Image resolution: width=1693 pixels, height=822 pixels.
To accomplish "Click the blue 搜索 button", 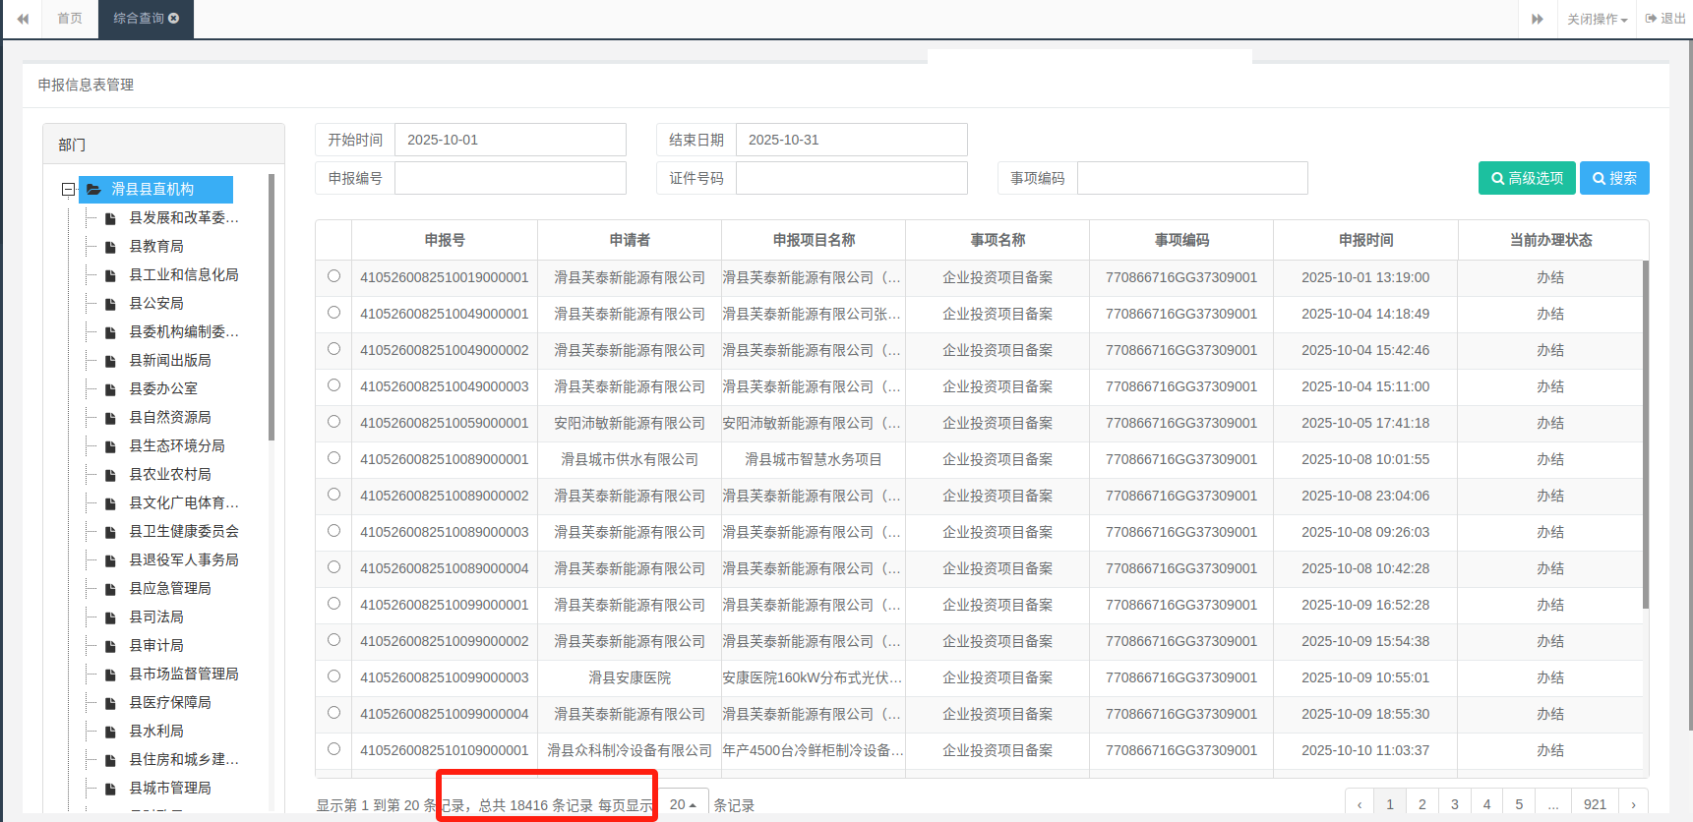I will [1614, 178].
